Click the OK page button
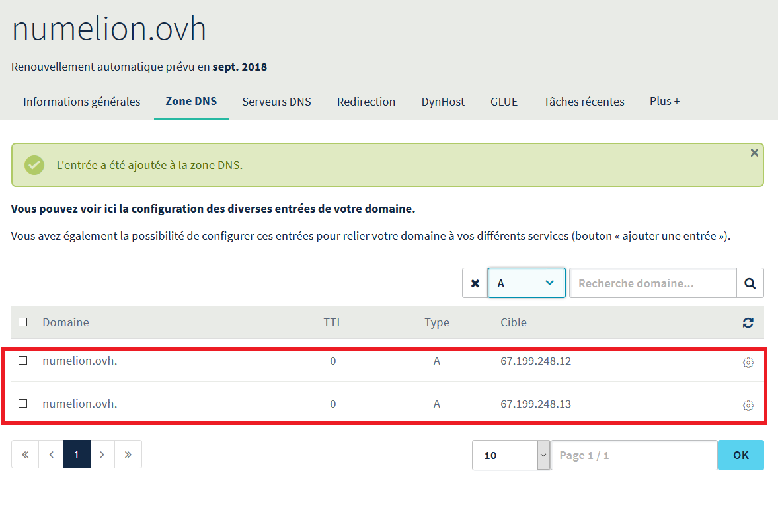This screenshot has width=778, height=510. (741, 455)
